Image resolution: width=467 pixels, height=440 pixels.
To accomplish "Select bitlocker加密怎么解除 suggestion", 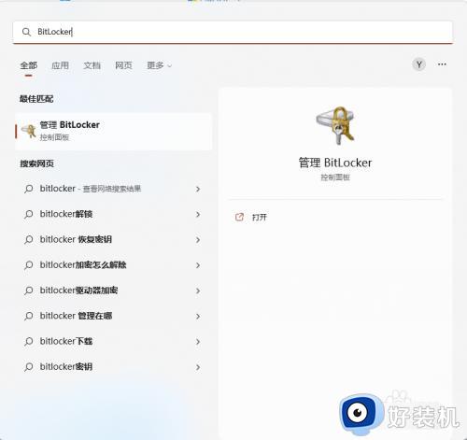I will point(113,265).
